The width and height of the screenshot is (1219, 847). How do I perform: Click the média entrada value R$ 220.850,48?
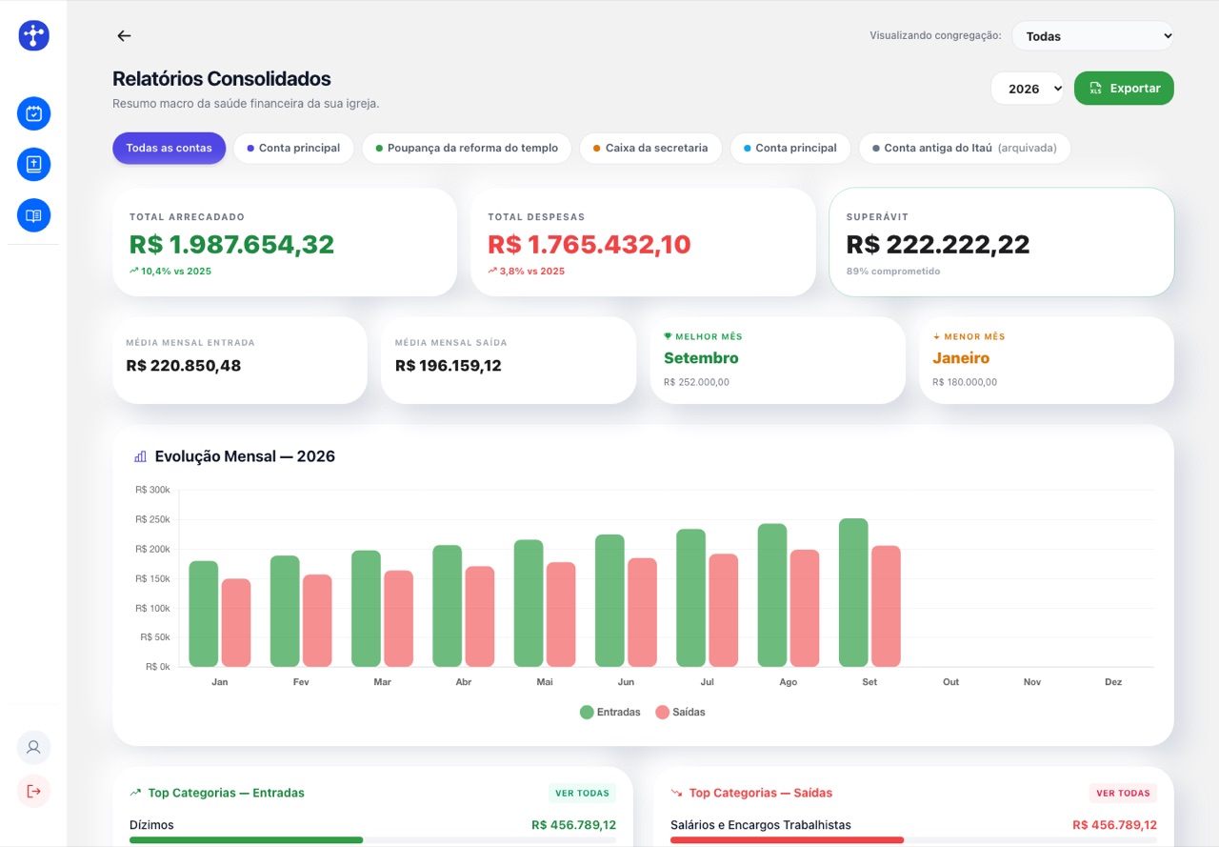184,366
